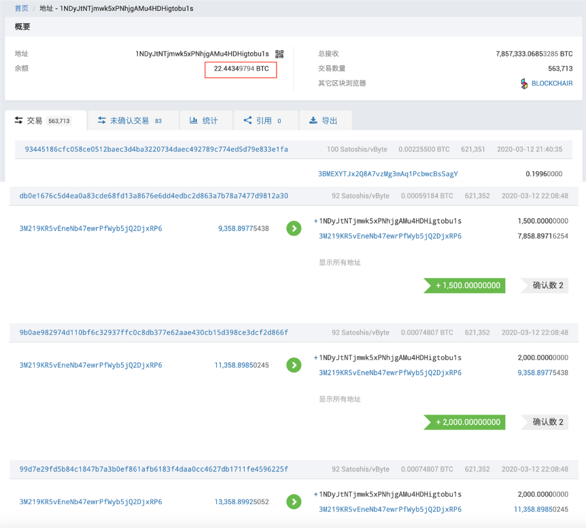Open the BLOCKCHAIR explorer link

tap(552, 84)
